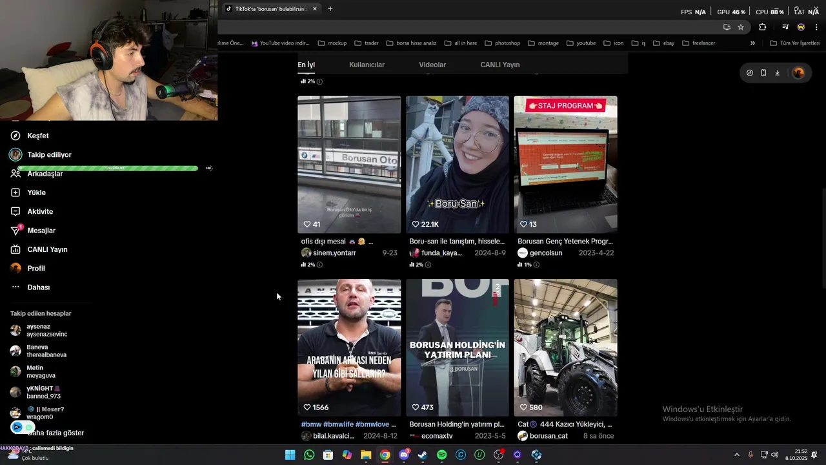Open Steam from the taskbar
826x465 pixels.
[423, 455]
